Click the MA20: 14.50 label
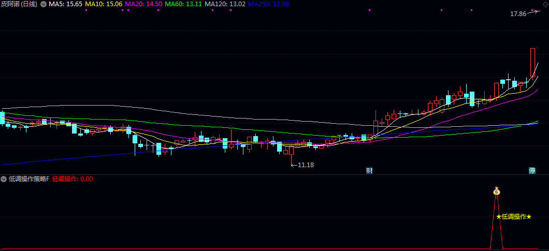The height and width of the screenshot is (251, 549). pos(143,5)
